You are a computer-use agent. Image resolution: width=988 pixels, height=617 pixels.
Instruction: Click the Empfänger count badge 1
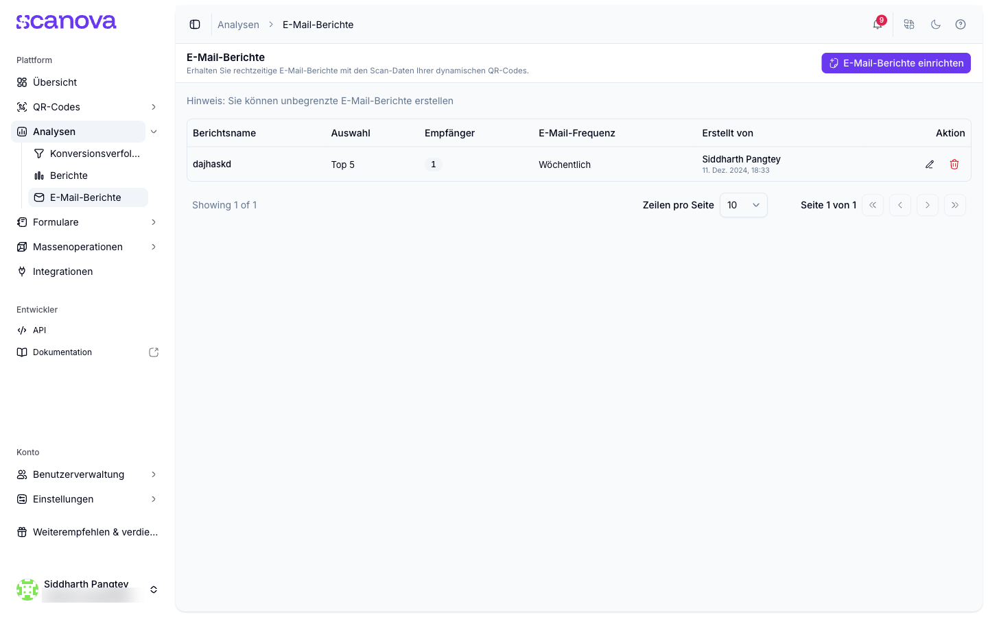434,165
